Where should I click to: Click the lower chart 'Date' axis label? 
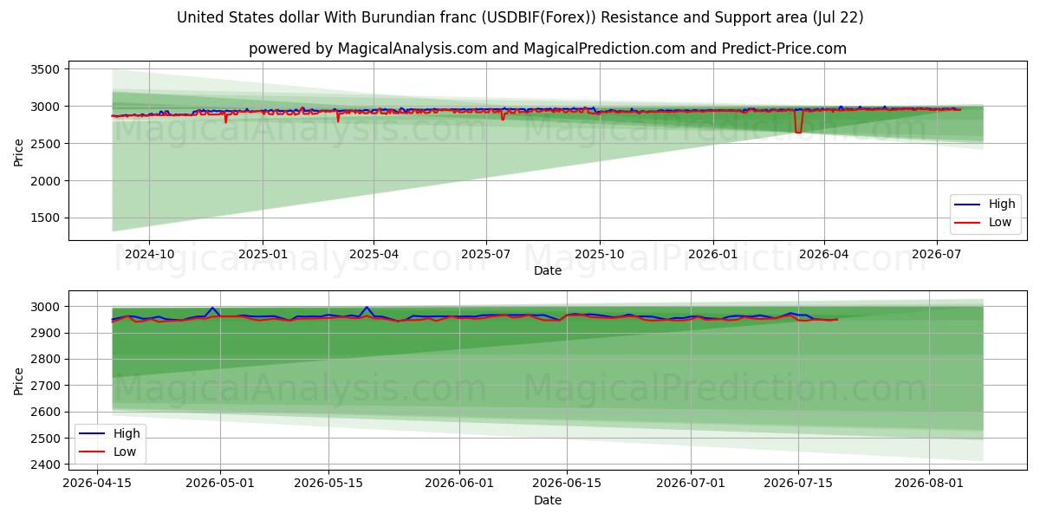point(547,500)
